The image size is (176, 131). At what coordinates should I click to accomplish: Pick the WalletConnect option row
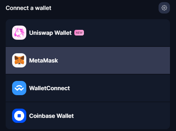(88, 88)
